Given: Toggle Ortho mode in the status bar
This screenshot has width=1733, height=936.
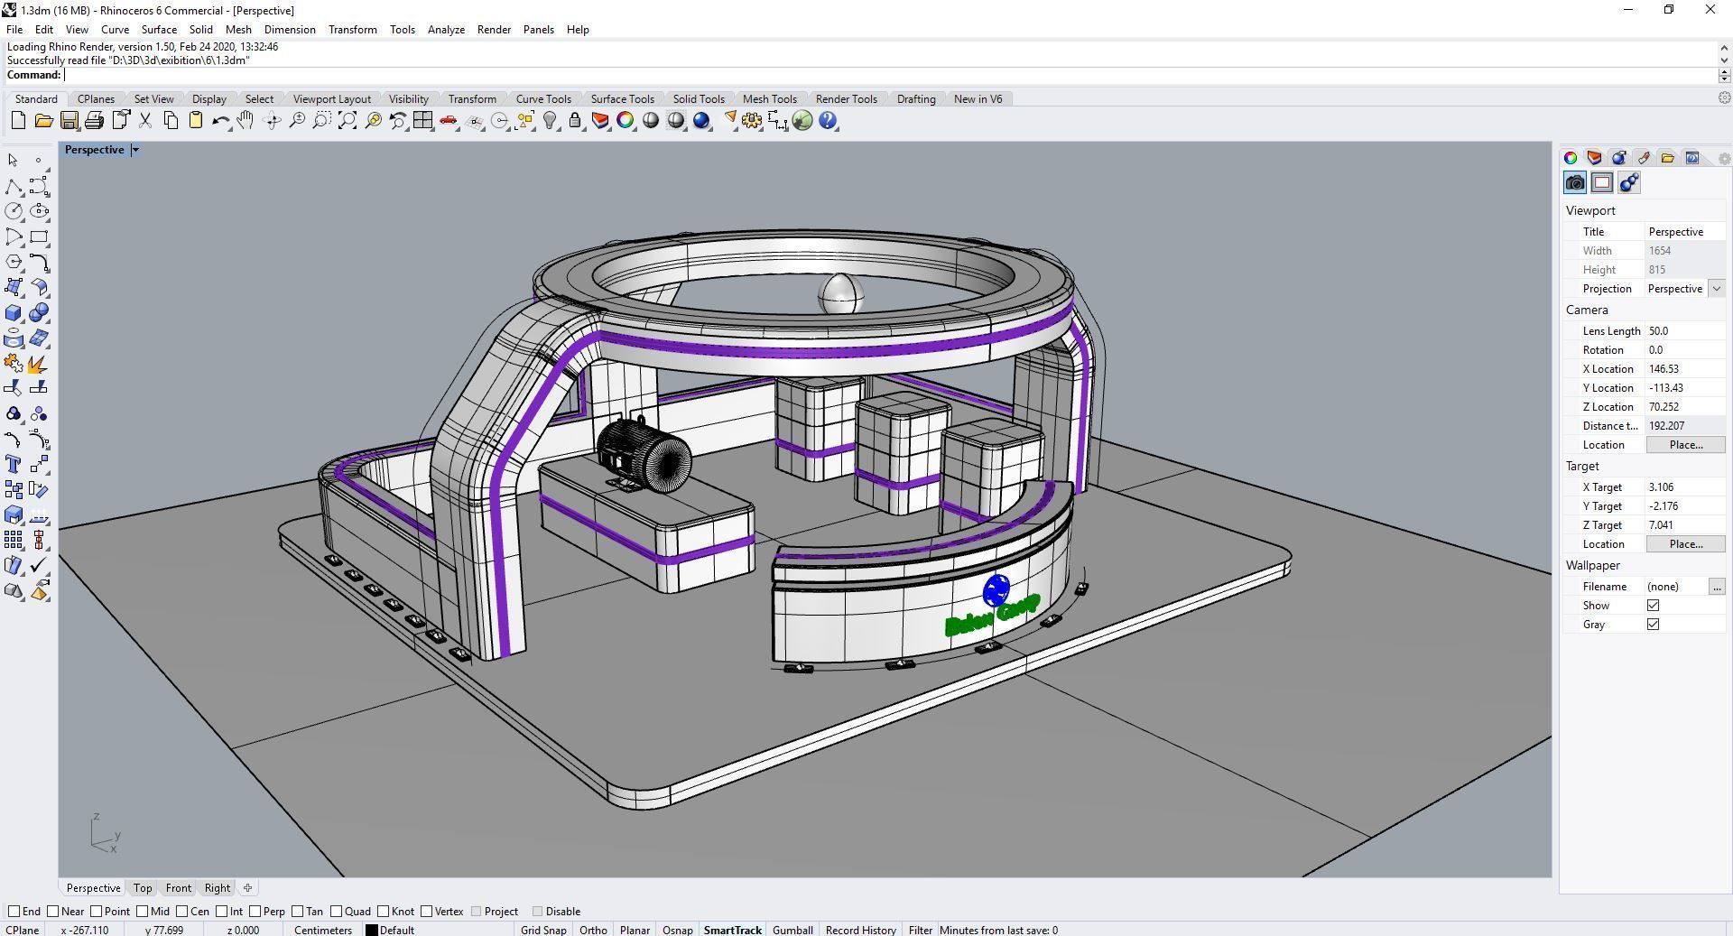Looking at the screenshot, I should coord(593,930).
